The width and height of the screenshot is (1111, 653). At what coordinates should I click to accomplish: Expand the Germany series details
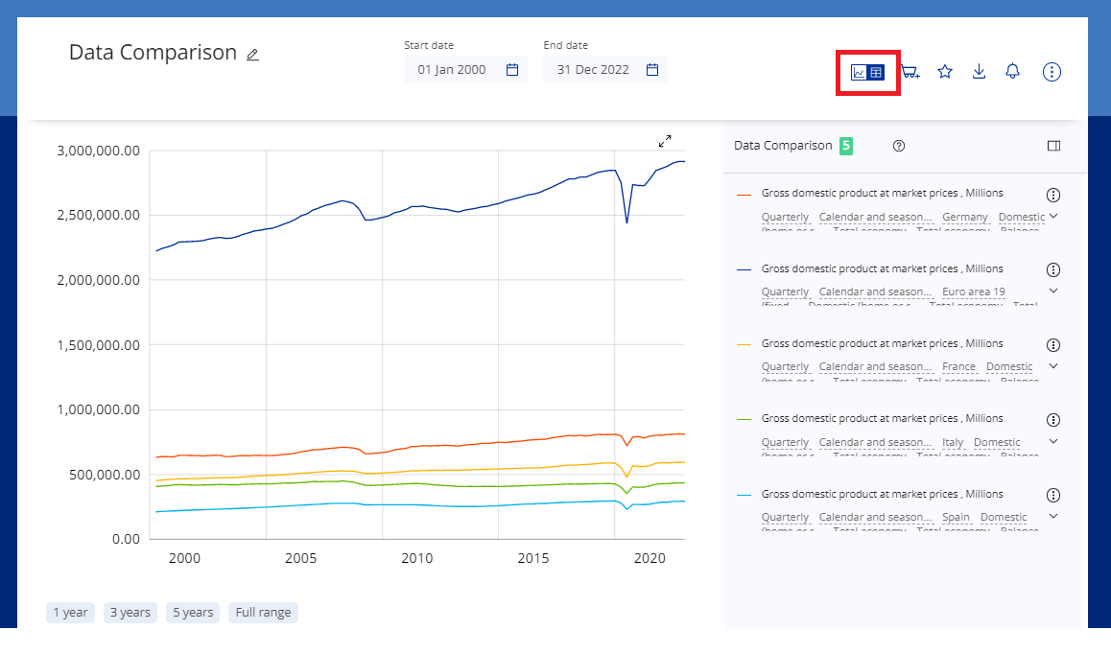1053,217
